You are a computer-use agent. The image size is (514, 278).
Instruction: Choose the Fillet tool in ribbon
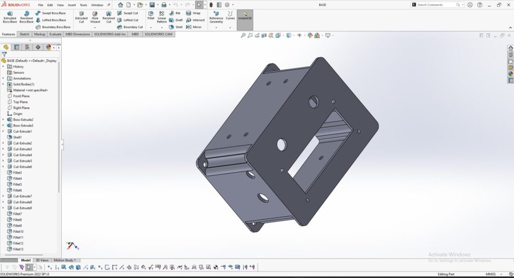151,16
